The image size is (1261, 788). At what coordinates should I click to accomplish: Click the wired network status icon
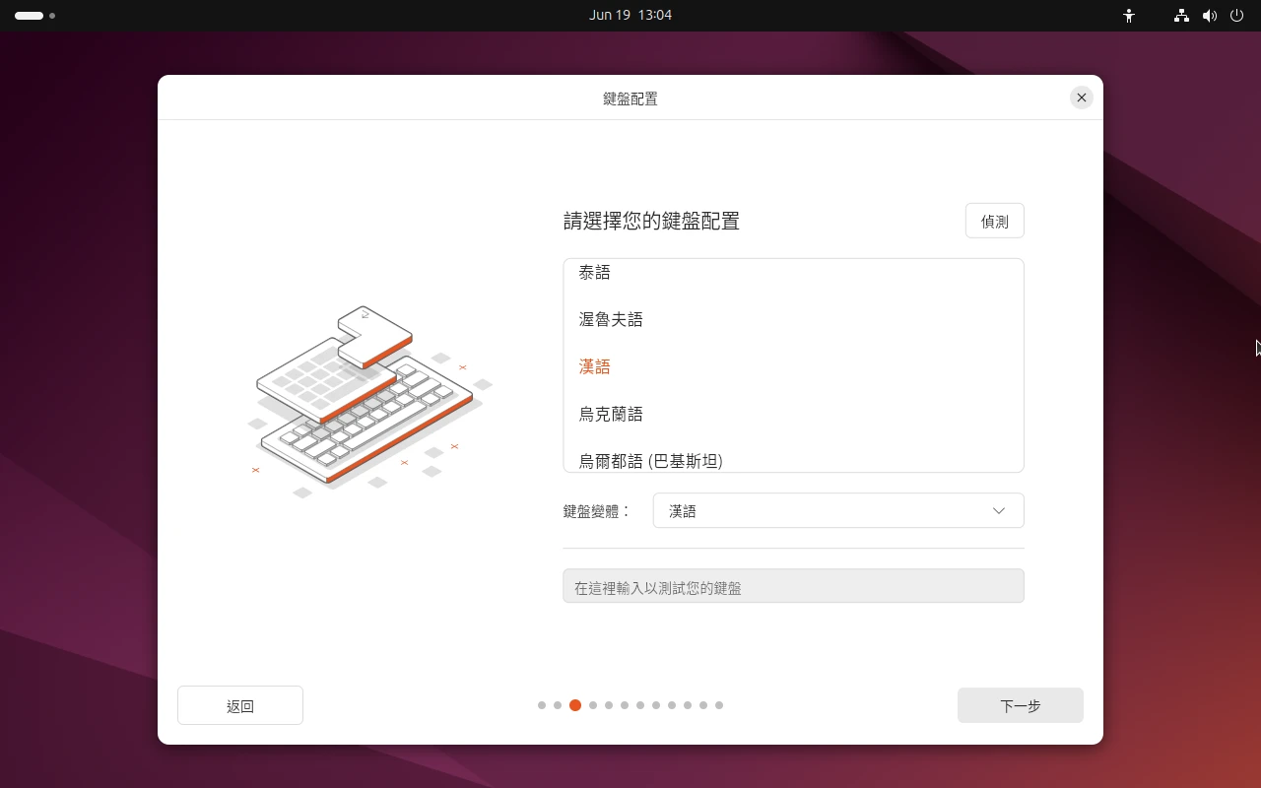1181,16
